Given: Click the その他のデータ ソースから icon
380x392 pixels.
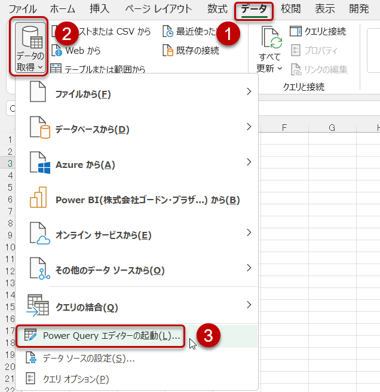Looking at the screenshot, I should click(40, 268).
